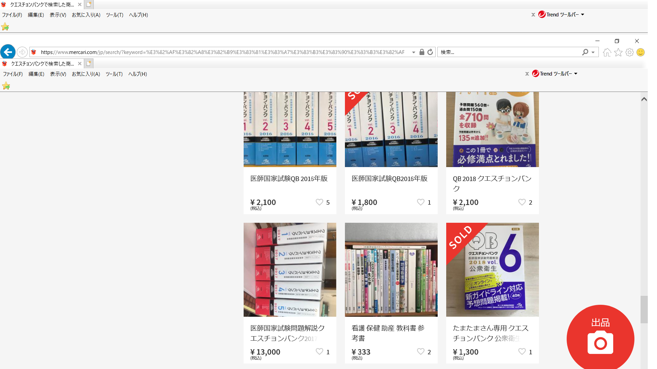The height and width of the screenshot is (369, 657).
Task: Like the ¥13,000 クエスチョンバンク2017 item
Action: click(319, 352)
